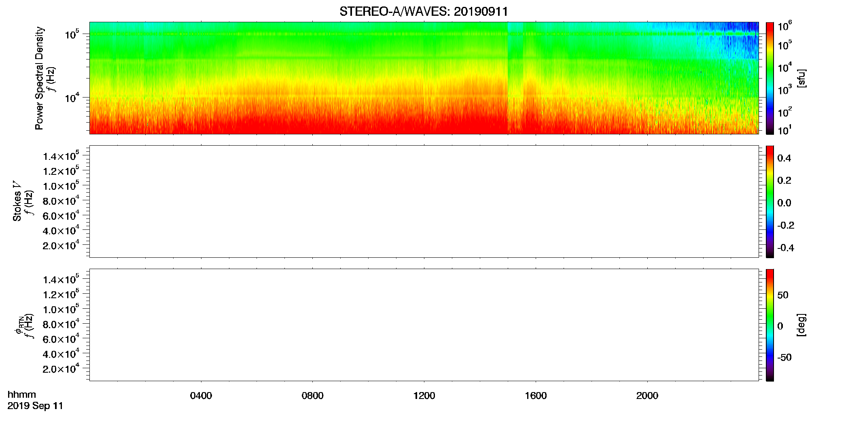Click the sfu power spectral density color bar
This screenshot has width=848, height=437.
click(770, 78)
